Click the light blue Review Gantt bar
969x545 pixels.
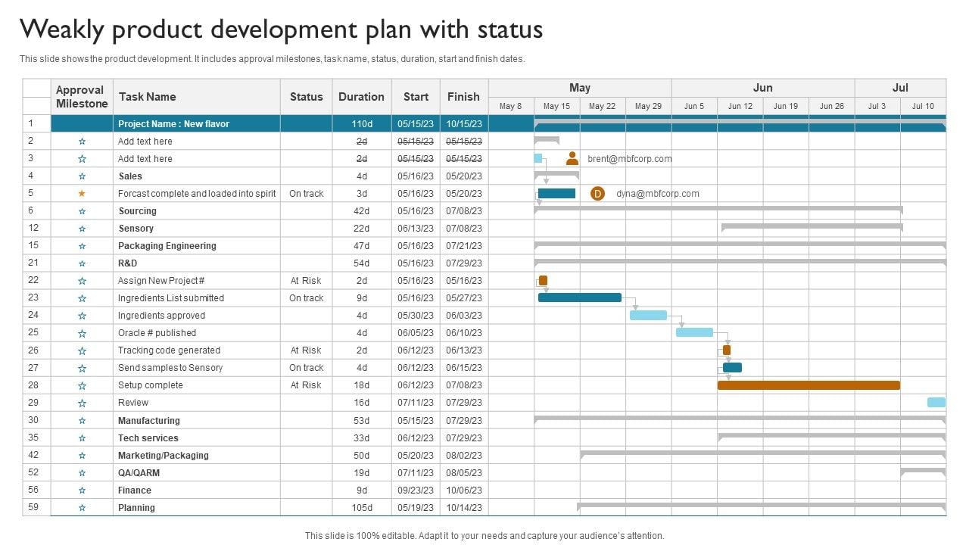(x=936, y=403)
